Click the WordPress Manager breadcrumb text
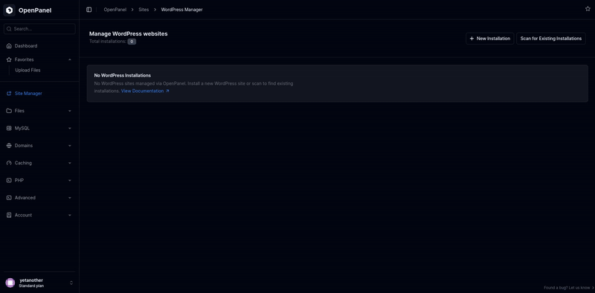Viewport: 595px width, 293px height. tap(181, 10)
